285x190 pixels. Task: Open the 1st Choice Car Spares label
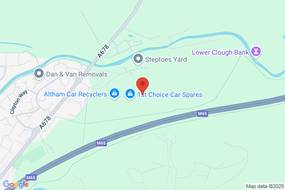(x=170, y=95)
